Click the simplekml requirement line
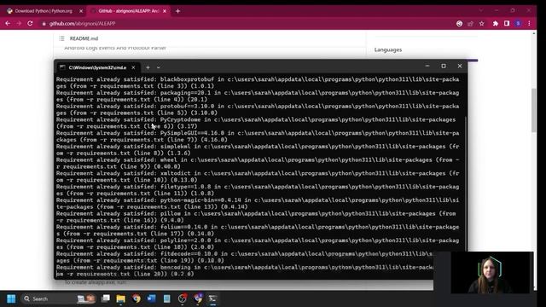546x307 pixels. point(258,150)
